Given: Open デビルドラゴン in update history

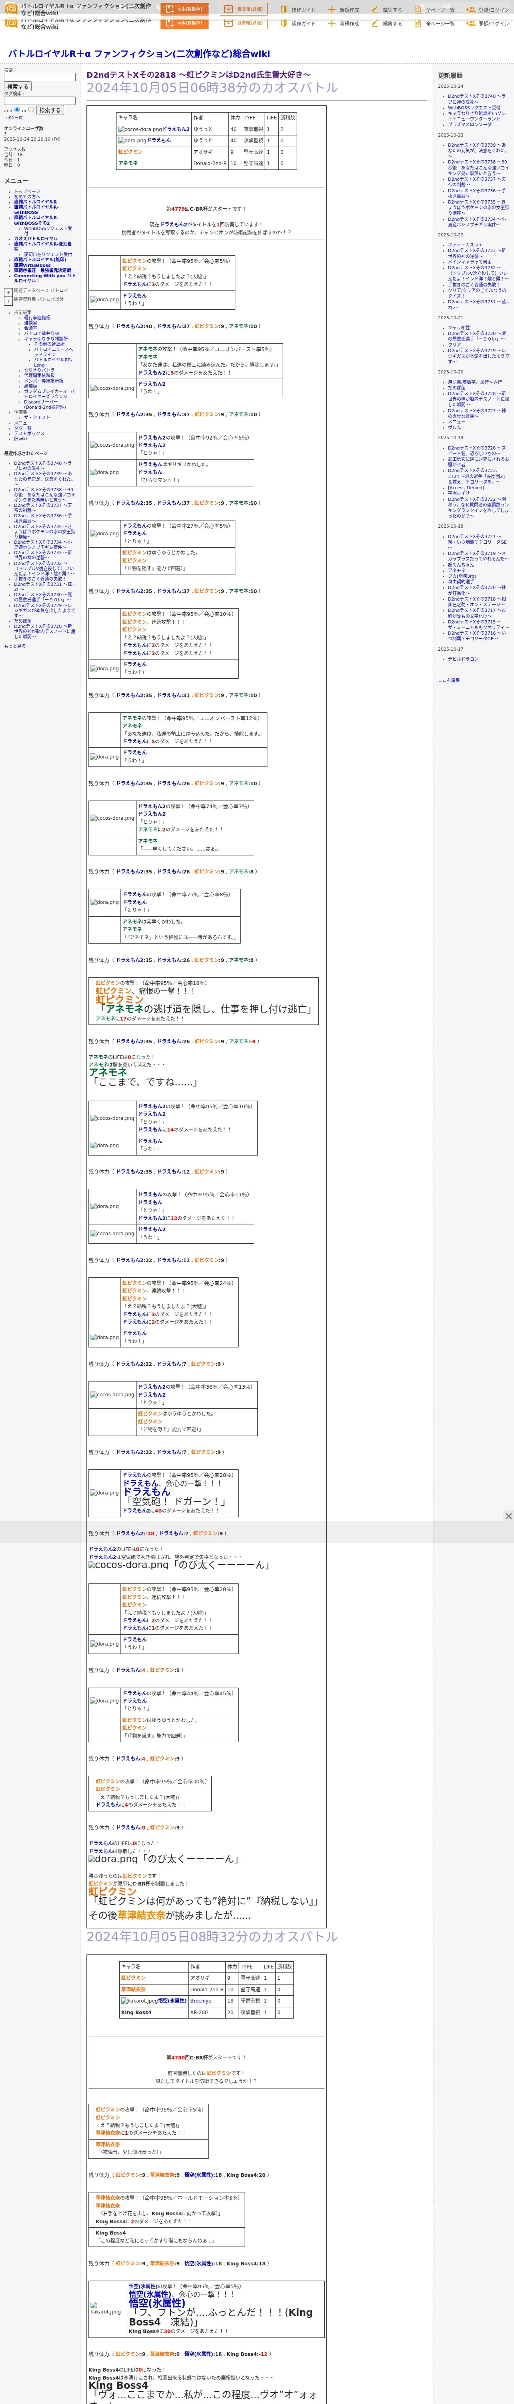Looking at the screenshot, I should [463, 659].
